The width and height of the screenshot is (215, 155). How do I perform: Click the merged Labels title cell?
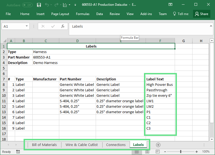[x=91, y=46]
